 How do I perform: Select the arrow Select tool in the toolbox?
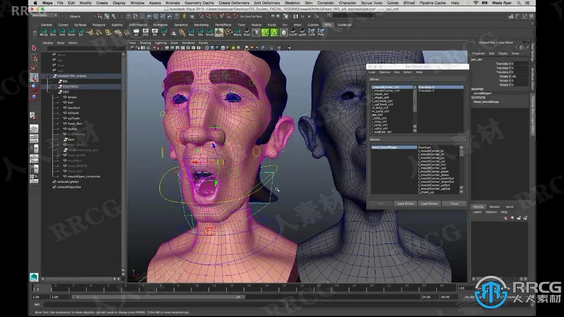point(34,48)
